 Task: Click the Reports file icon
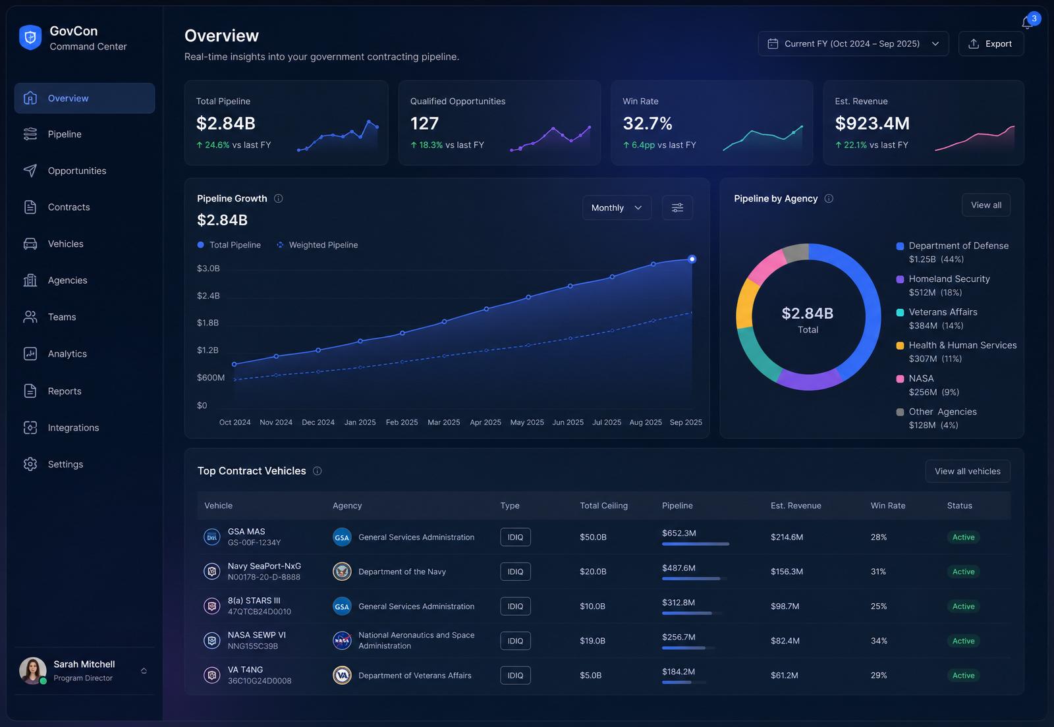(30, 390)
